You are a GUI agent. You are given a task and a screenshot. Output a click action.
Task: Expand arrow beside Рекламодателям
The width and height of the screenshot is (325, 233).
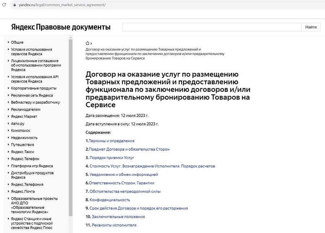[8, 109]
